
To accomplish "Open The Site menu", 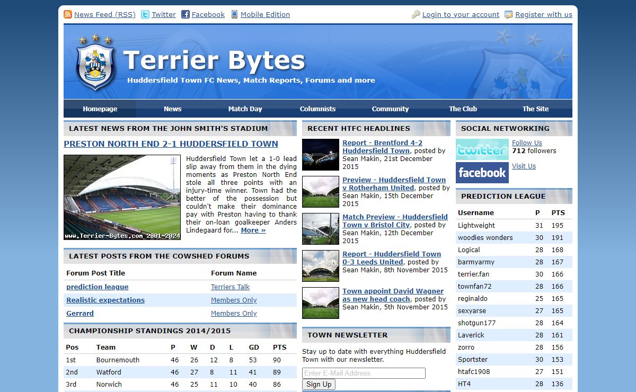I will pyautogui.click(x=535, y=109).
